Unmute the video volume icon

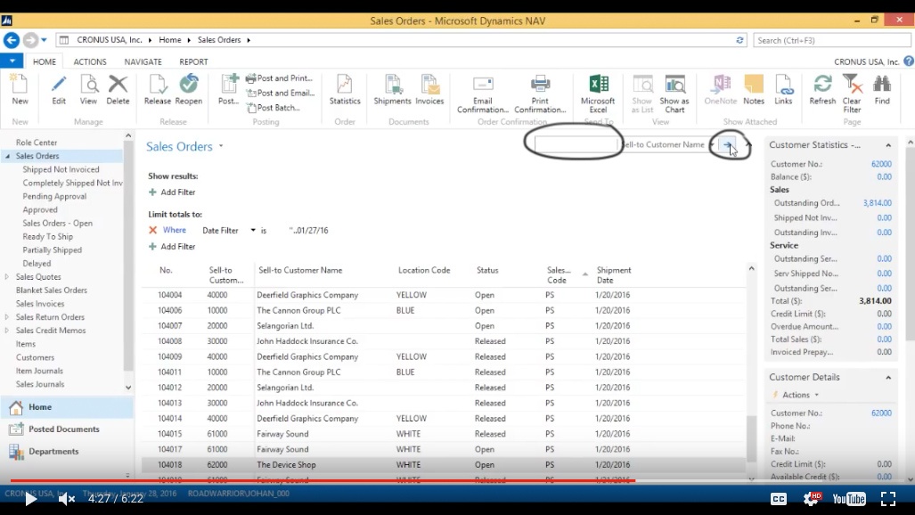67,499
